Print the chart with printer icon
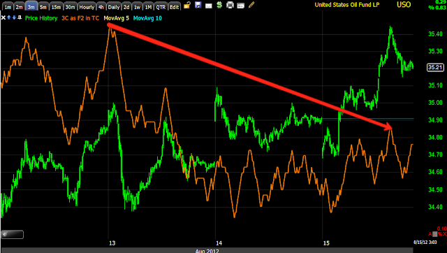 click(x=230, y=5)
